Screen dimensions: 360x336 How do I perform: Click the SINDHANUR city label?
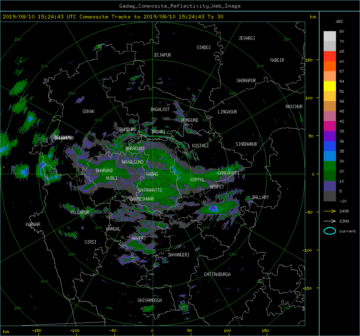[246, 144]
